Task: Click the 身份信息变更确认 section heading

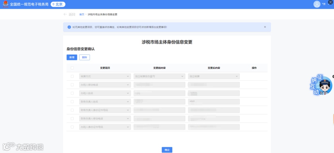Action: pos(80,49)
